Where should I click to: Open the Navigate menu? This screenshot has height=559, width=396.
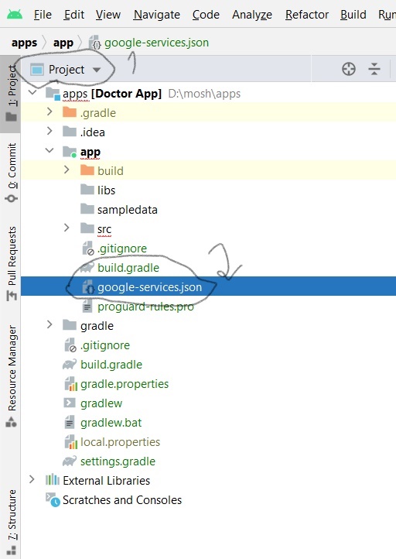(x=157, y=15)
